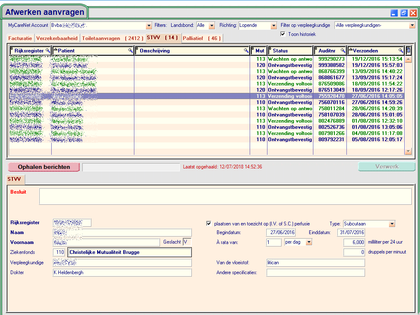
Task: Close the Afwerken aanvragen window
Action: 413,13
